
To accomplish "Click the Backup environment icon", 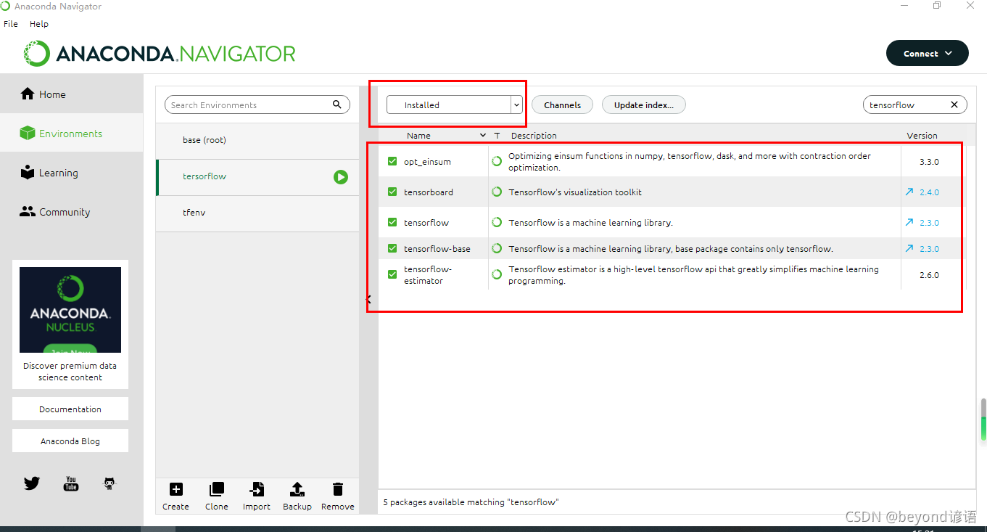I will 297,489.
